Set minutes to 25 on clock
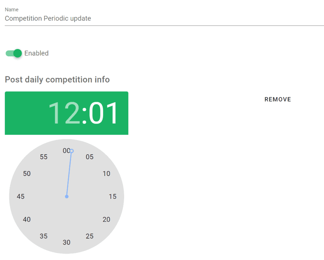 (x=89, y=236)
